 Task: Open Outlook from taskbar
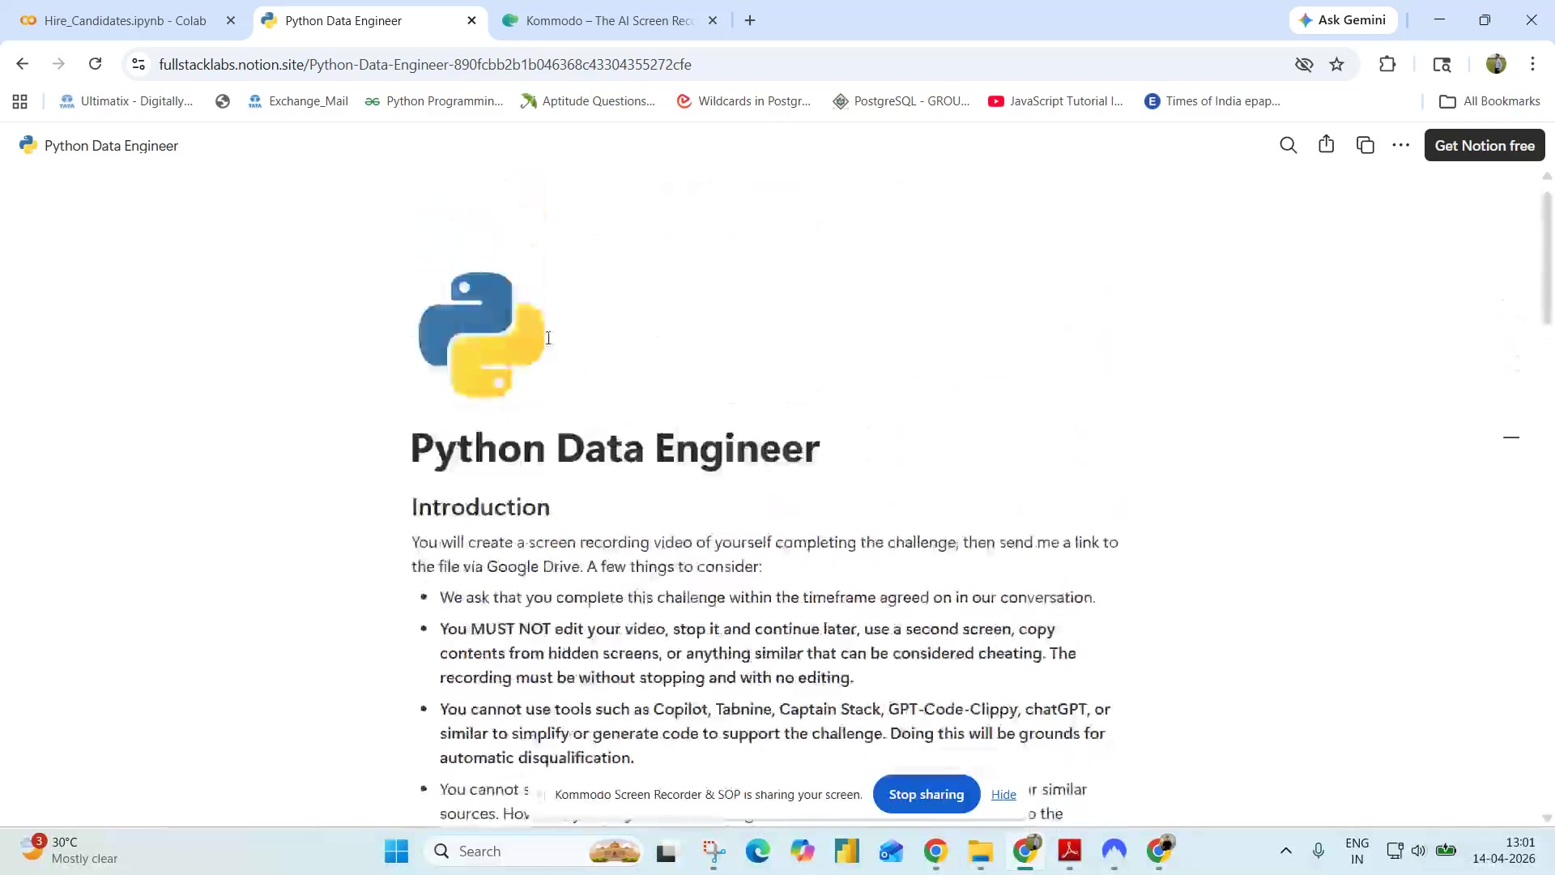point(891,852)
